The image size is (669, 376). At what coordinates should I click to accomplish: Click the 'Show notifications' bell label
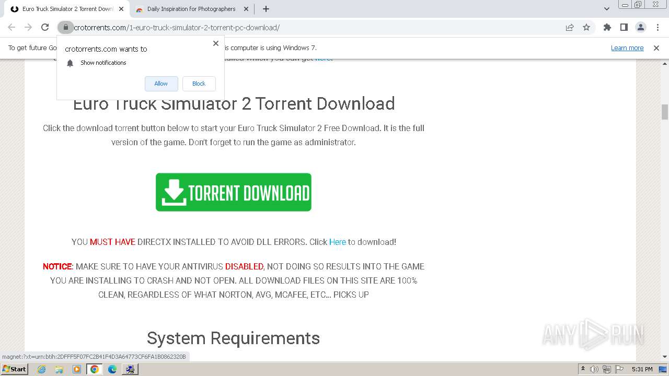tap(103, 63)
